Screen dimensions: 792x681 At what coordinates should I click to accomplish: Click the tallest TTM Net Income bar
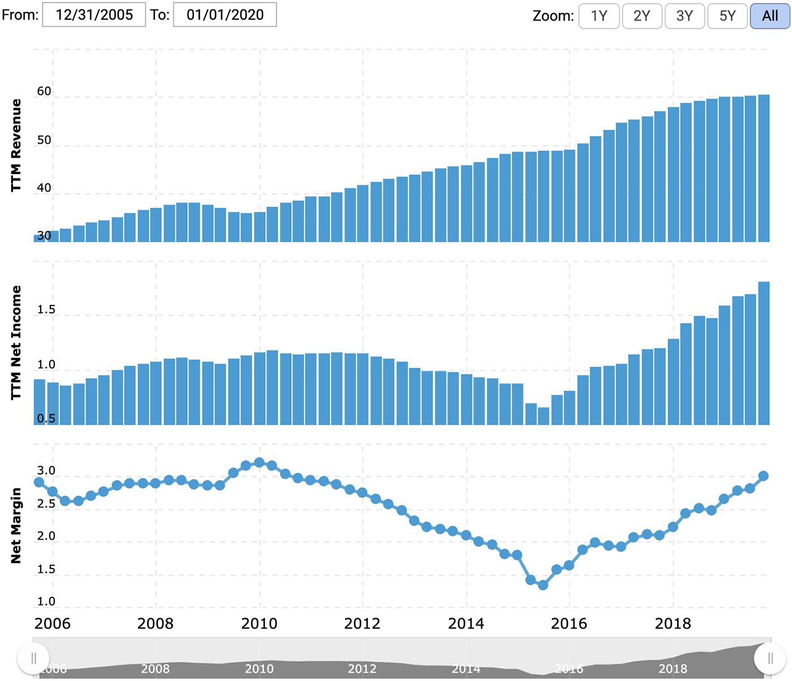764,353
